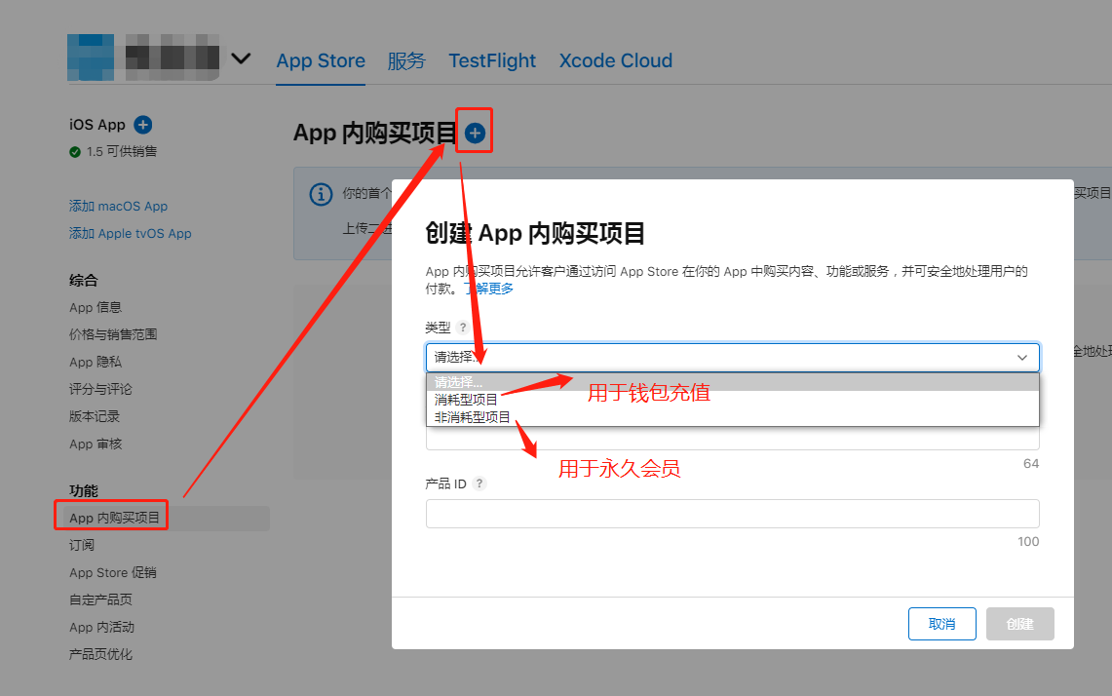Open App 审核 in sidebar
The width and height of the screenshot is (1112, 696).
pyautogui.click(x=96, y=445)
